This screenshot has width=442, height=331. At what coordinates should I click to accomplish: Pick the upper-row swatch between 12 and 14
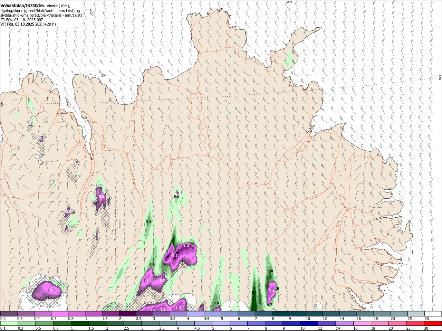click(x=331, y=313)
